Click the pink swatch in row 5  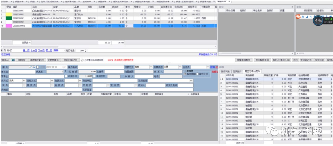click(x=9, y=26)
